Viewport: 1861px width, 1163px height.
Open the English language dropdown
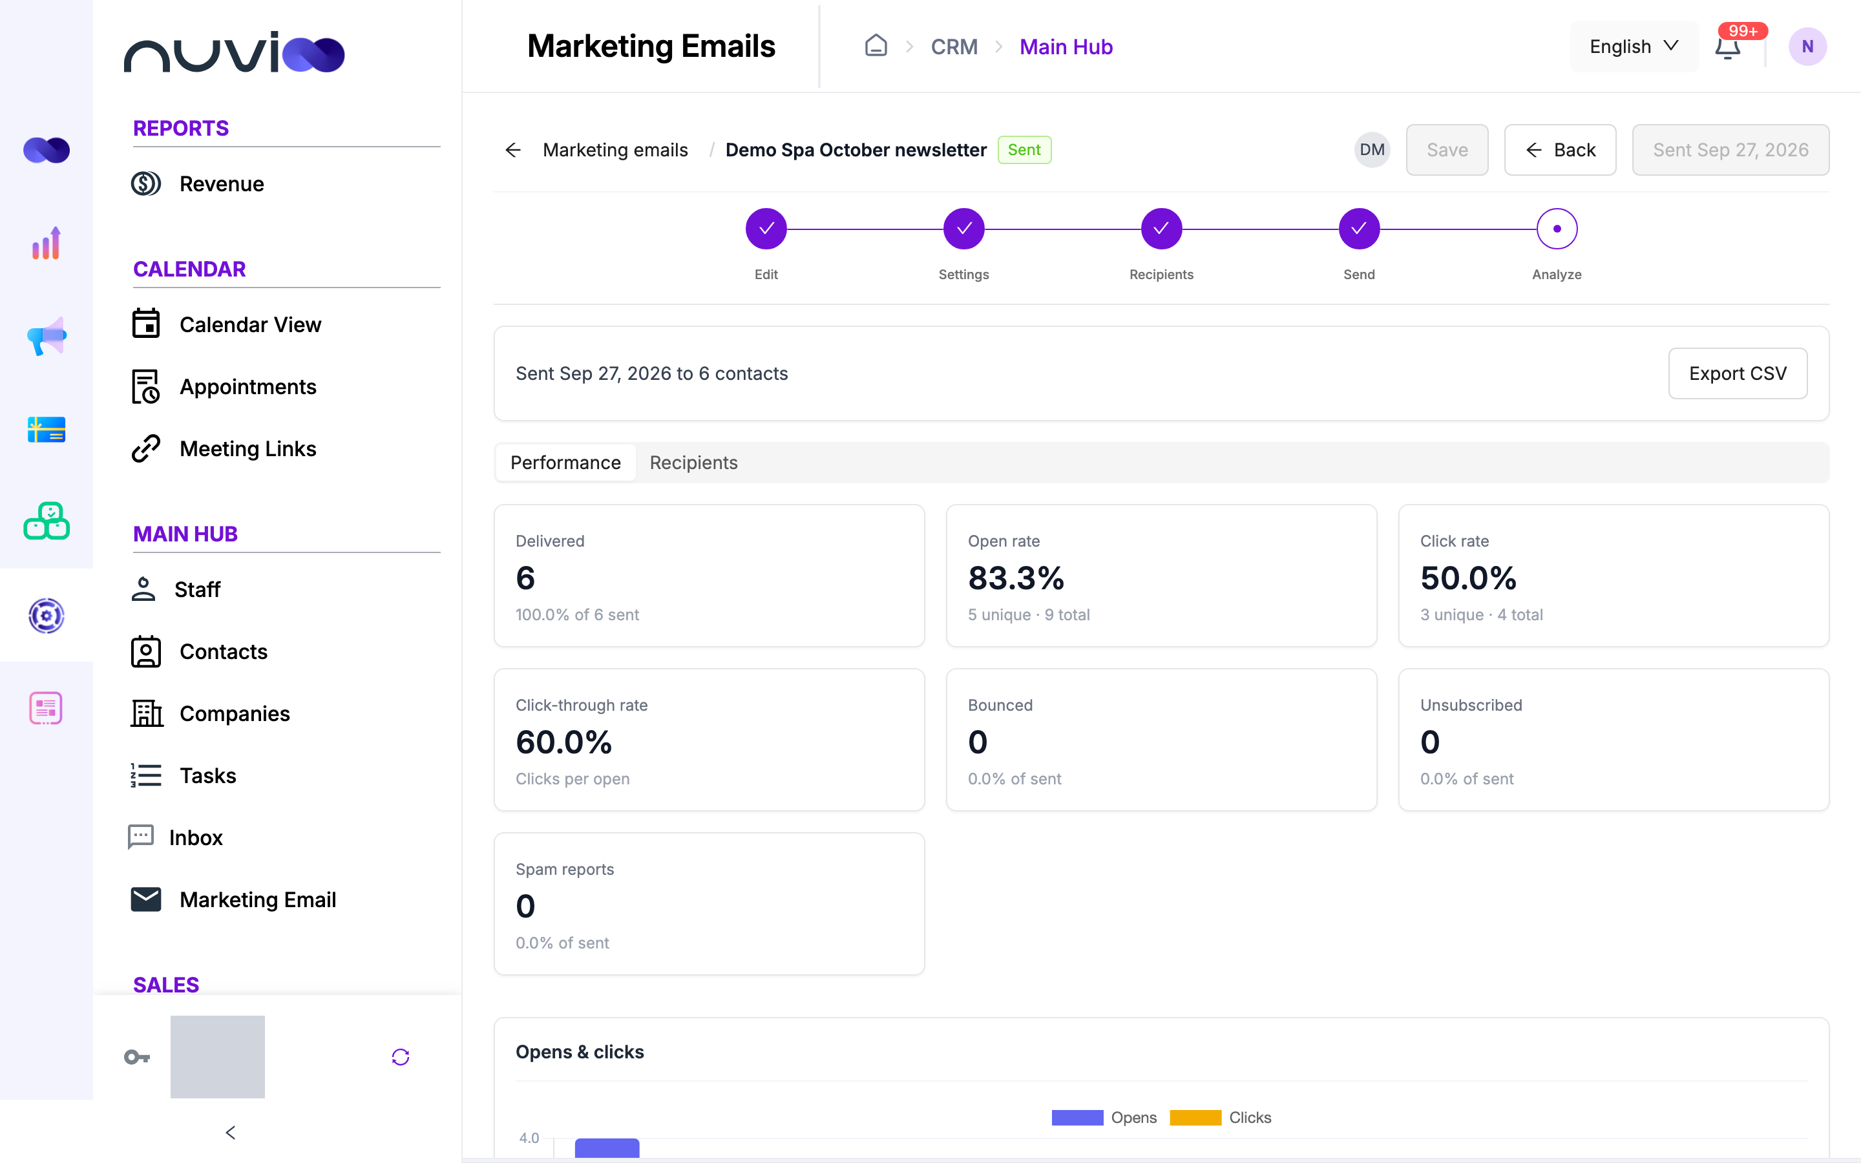[1634, 47]
